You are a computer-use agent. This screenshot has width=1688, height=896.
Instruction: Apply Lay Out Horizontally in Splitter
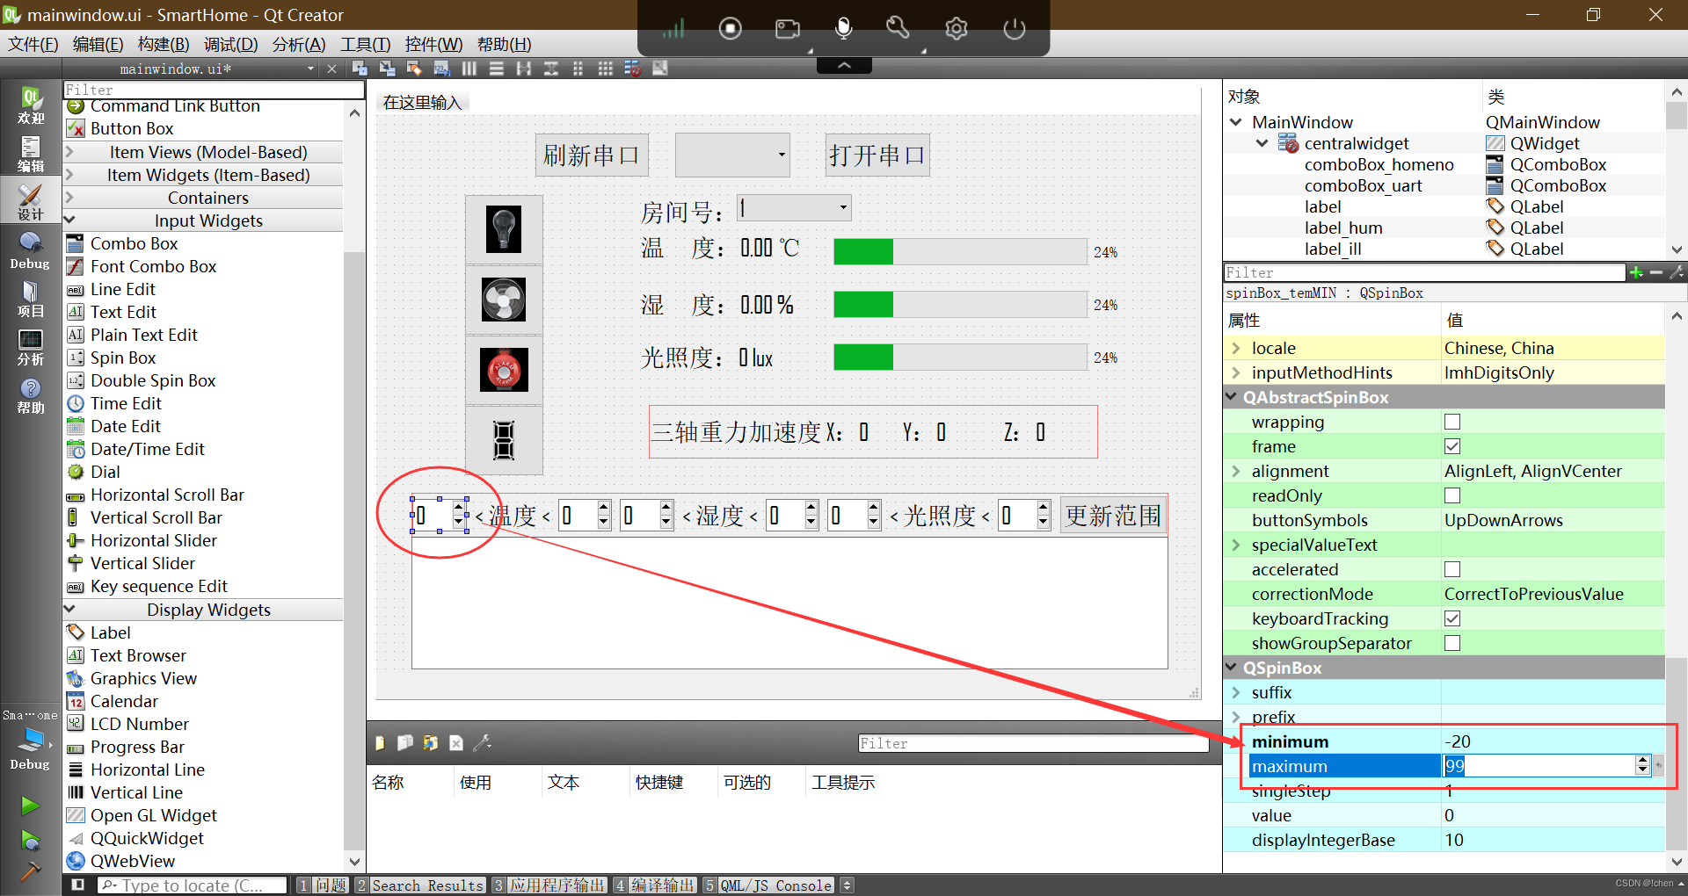(524, 69)
